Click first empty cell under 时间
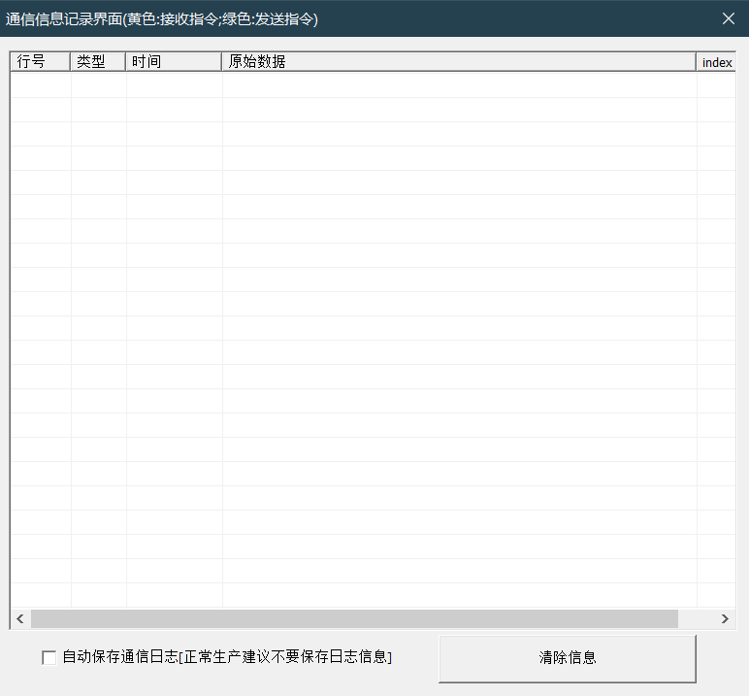The height and width of the screenshot is (696, 749). click(174, 85)
